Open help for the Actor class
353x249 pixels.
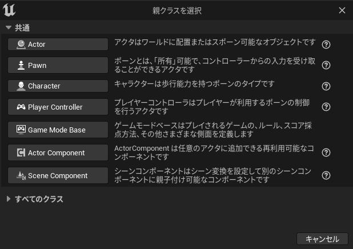tap(326, 44)
